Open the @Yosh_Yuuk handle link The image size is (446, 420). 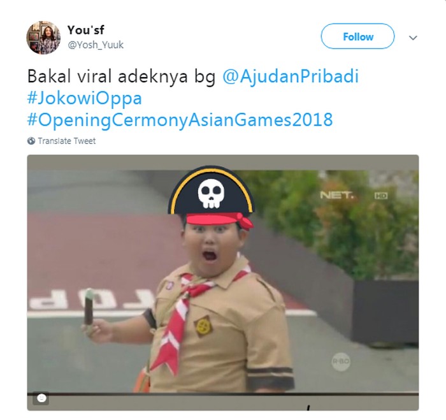point(96,45)
